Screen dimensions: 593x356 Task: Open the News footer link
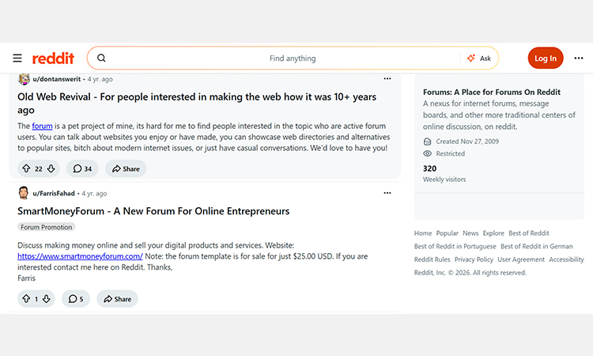(x=470, y=233)
